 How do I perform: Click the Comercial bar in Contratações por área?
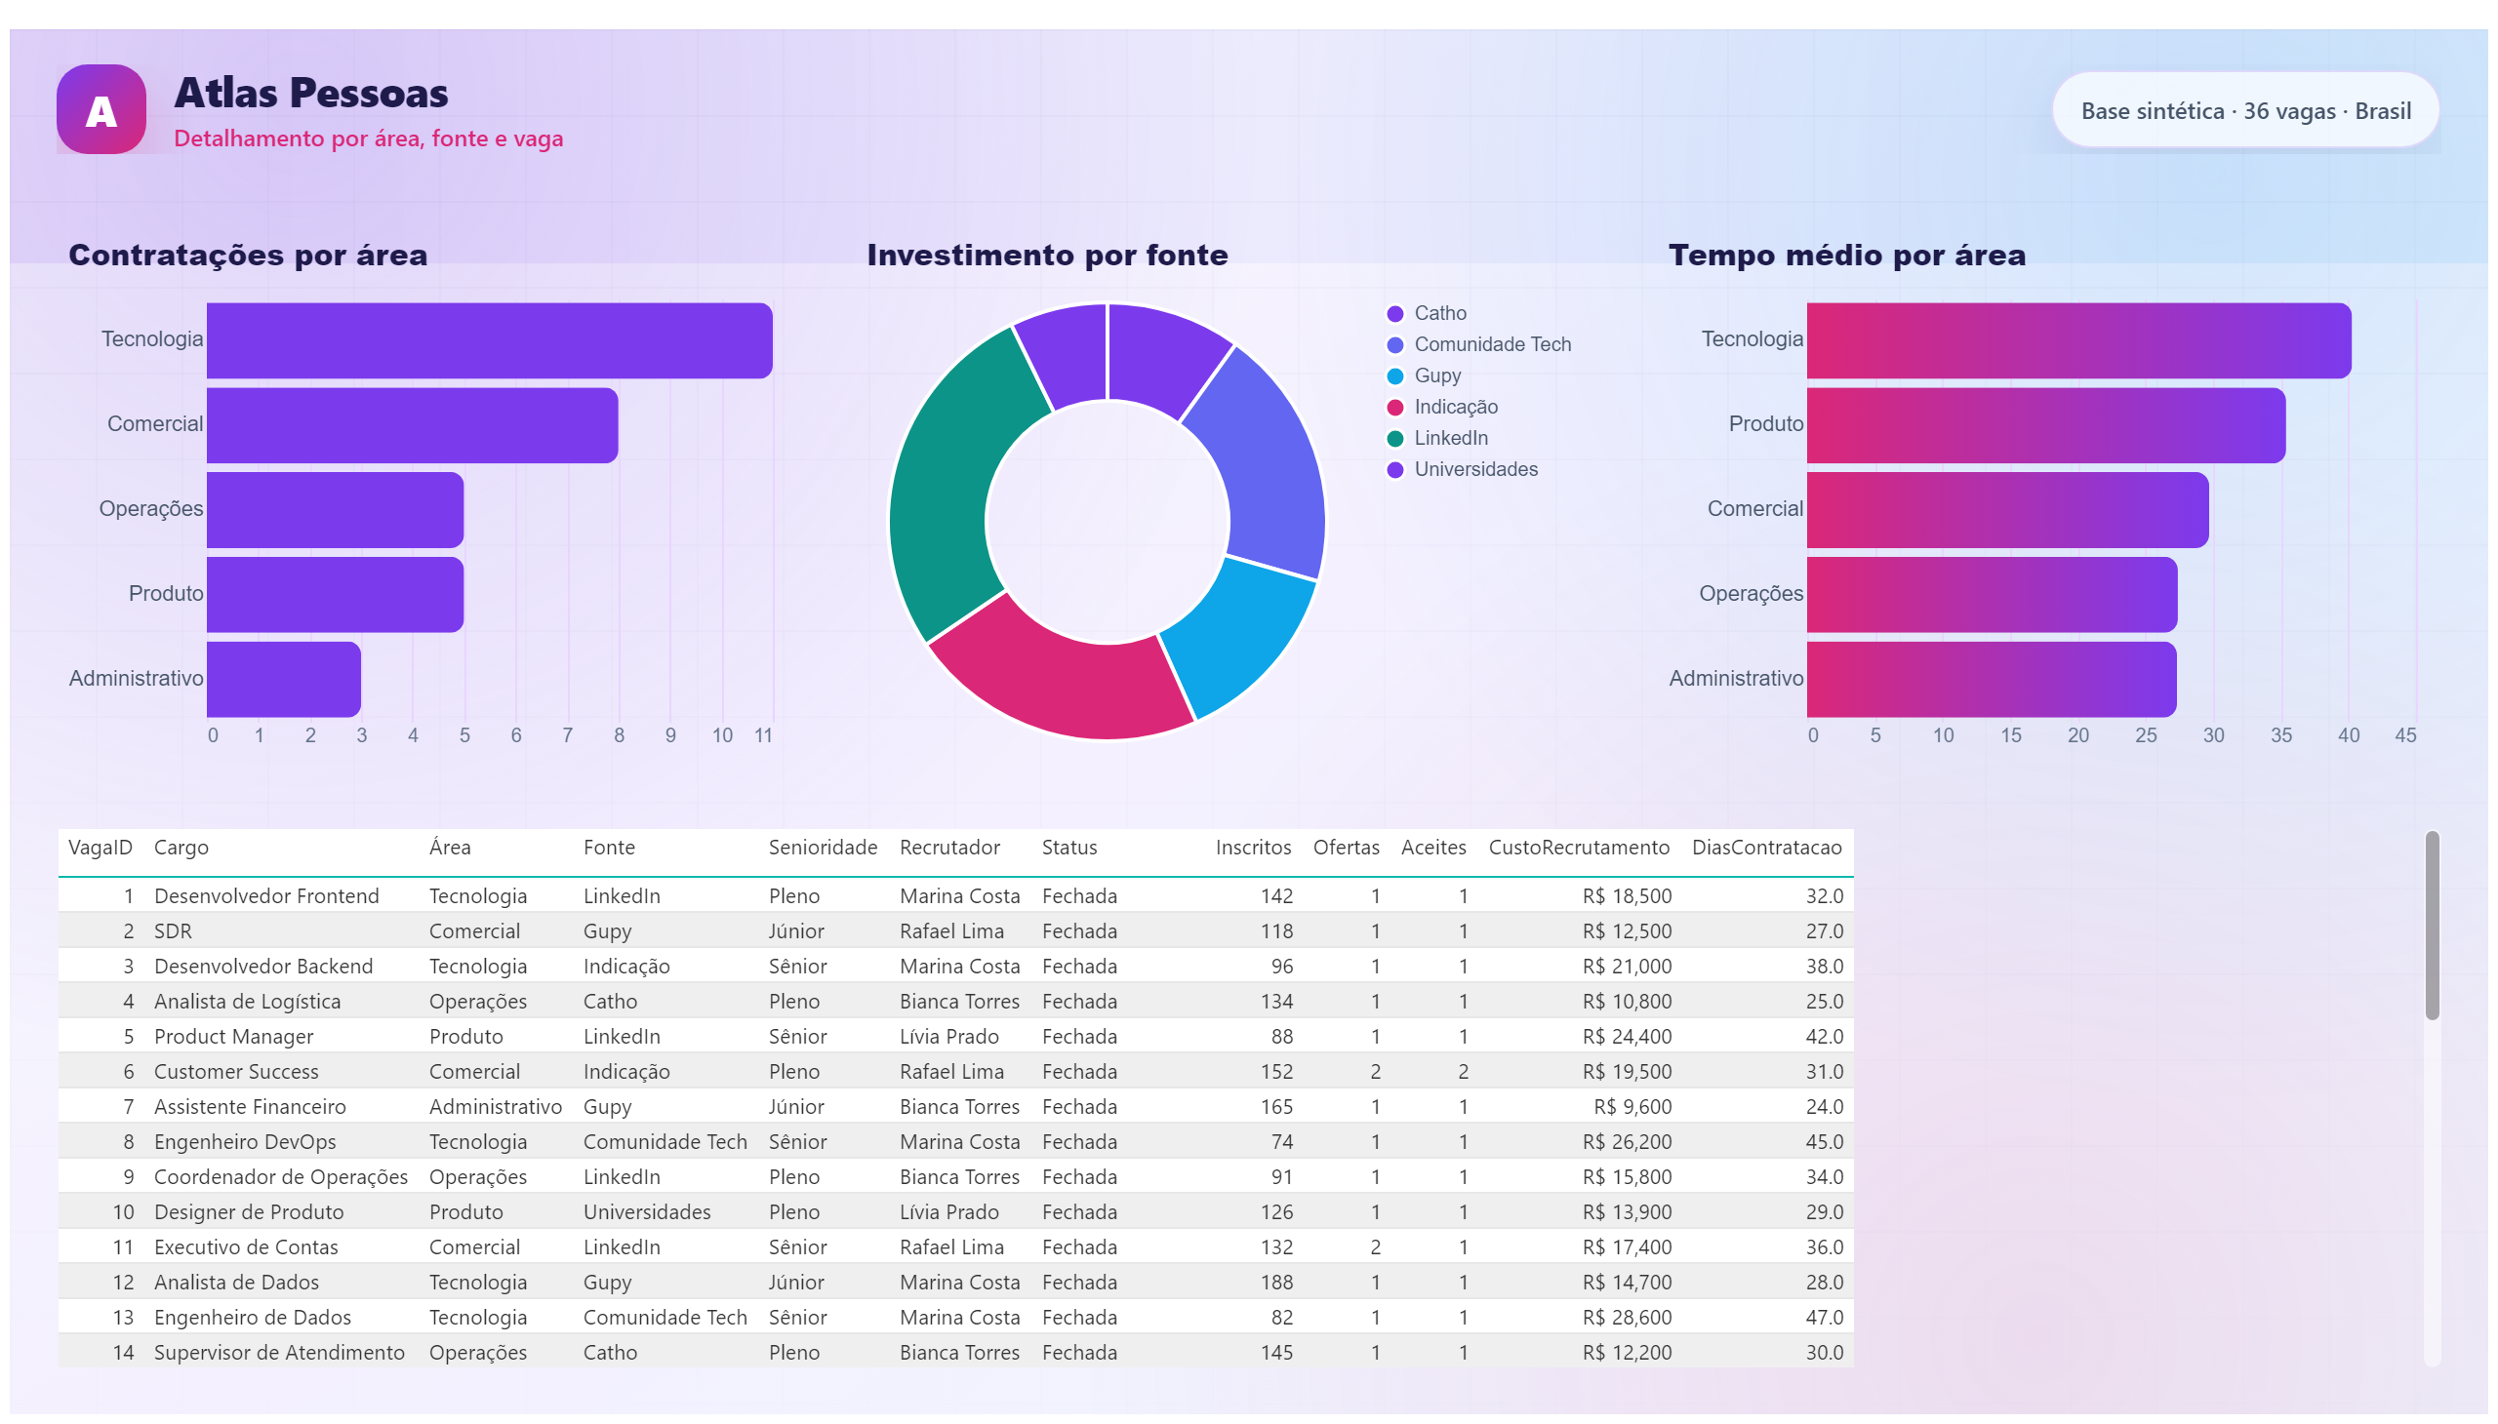412,425
